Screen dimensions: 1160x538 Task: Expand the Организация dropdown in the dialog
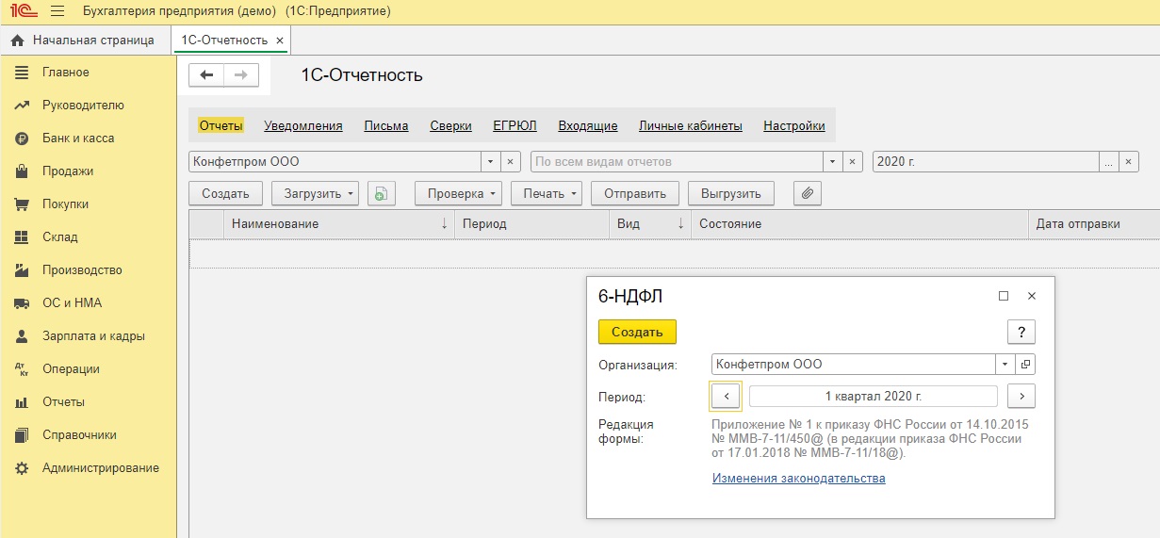(x=1005, y=364)
